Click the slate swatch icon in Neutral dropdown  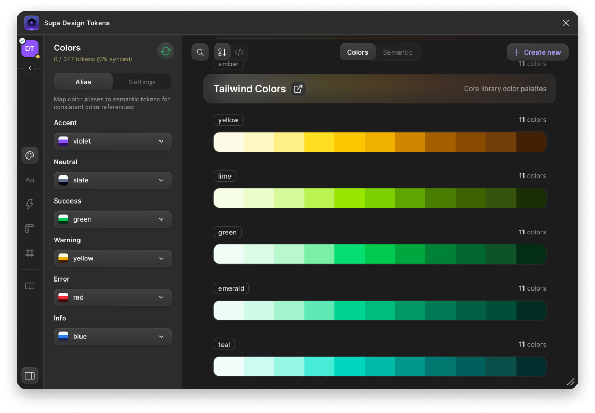click(x=64, y=180)
